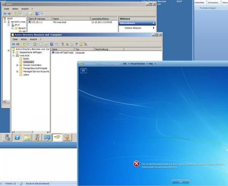Click Active Directory find objects icon
Image resolution: width=228 pixels, height=186 pixels.
(81, 44)
